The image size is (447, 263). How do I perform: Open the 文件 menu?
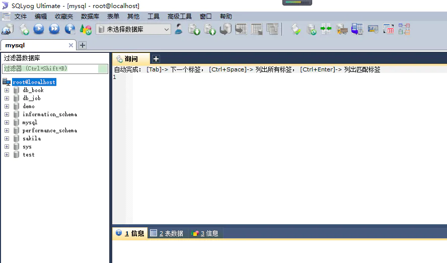(x=21, y=17)
